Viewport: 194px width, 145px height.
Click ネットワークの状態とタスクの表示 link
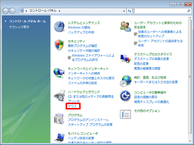click(91, 78)
